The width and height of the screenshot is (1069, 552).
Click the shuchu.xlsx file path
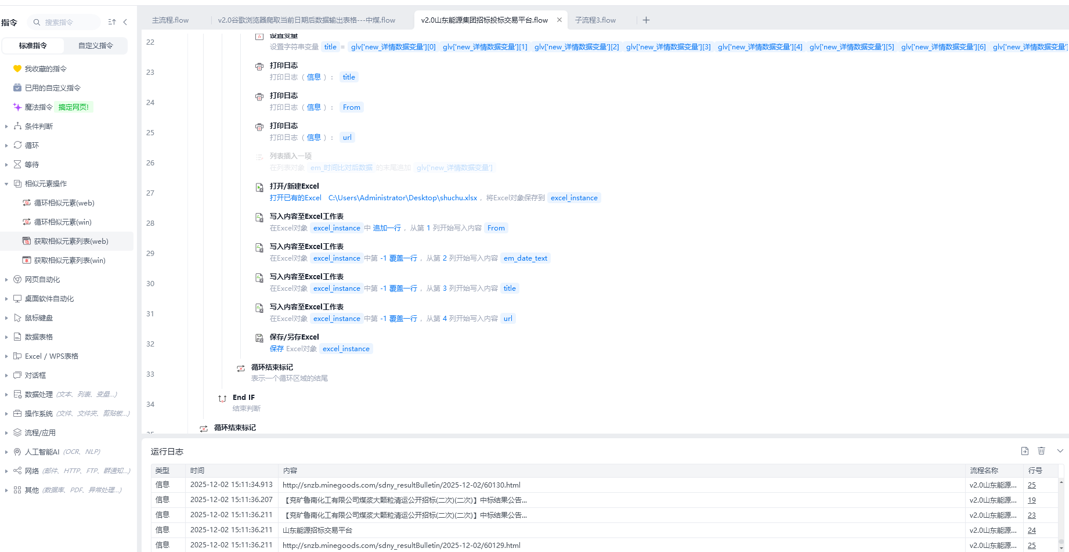click(x=403, y=198)
